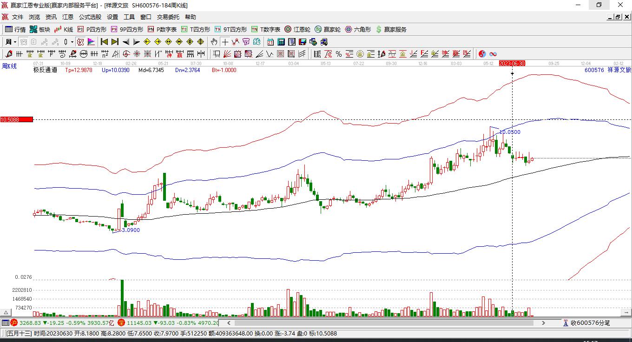632x342 pixels.
Task: Click the yin-yang symbol icon
Action: [482, 54]
